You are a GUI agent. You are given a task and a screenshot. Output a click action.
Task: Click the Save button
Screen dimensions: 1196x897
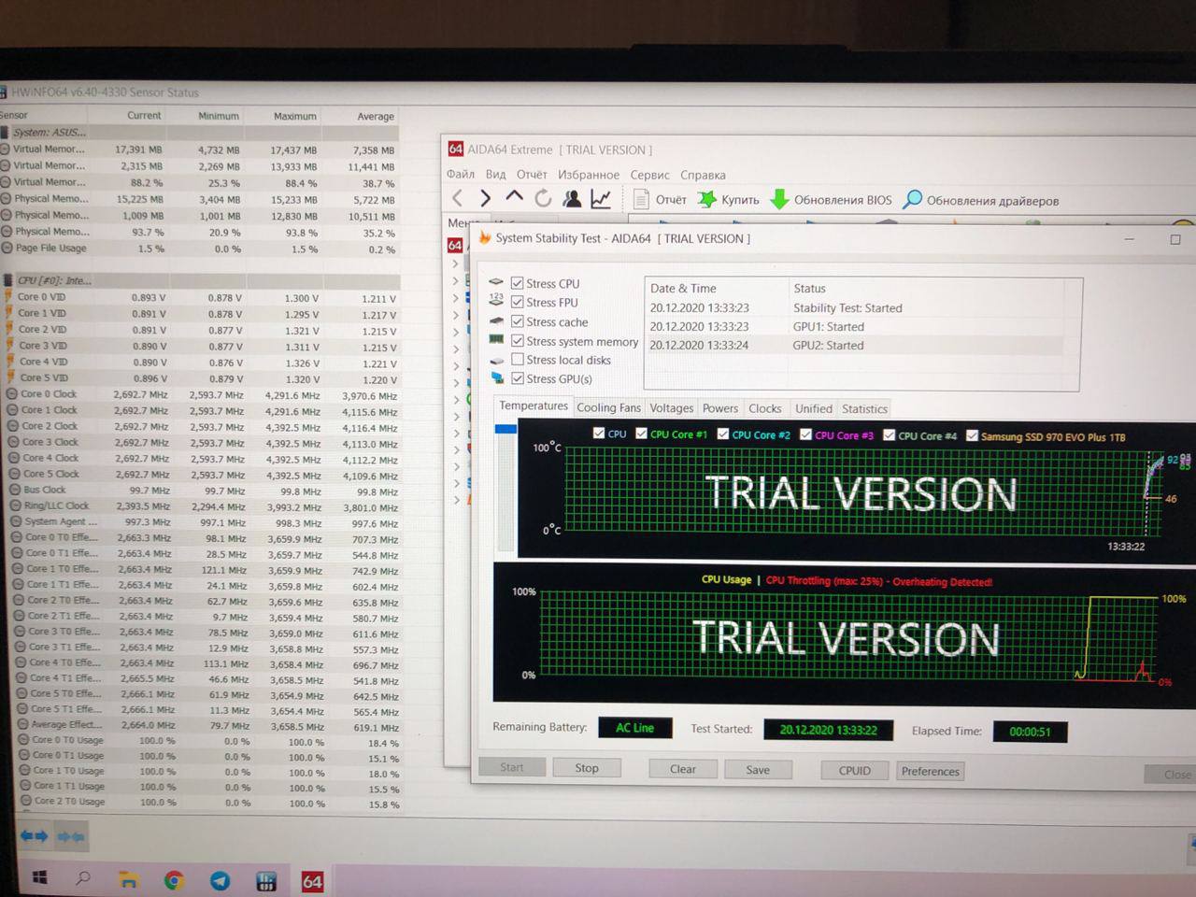[758, 770]
